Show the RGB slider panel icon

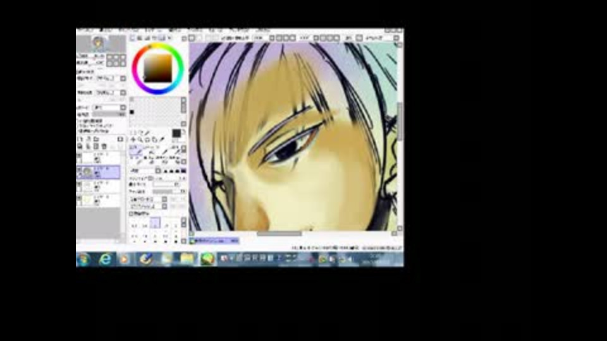(x=140, y=38)
